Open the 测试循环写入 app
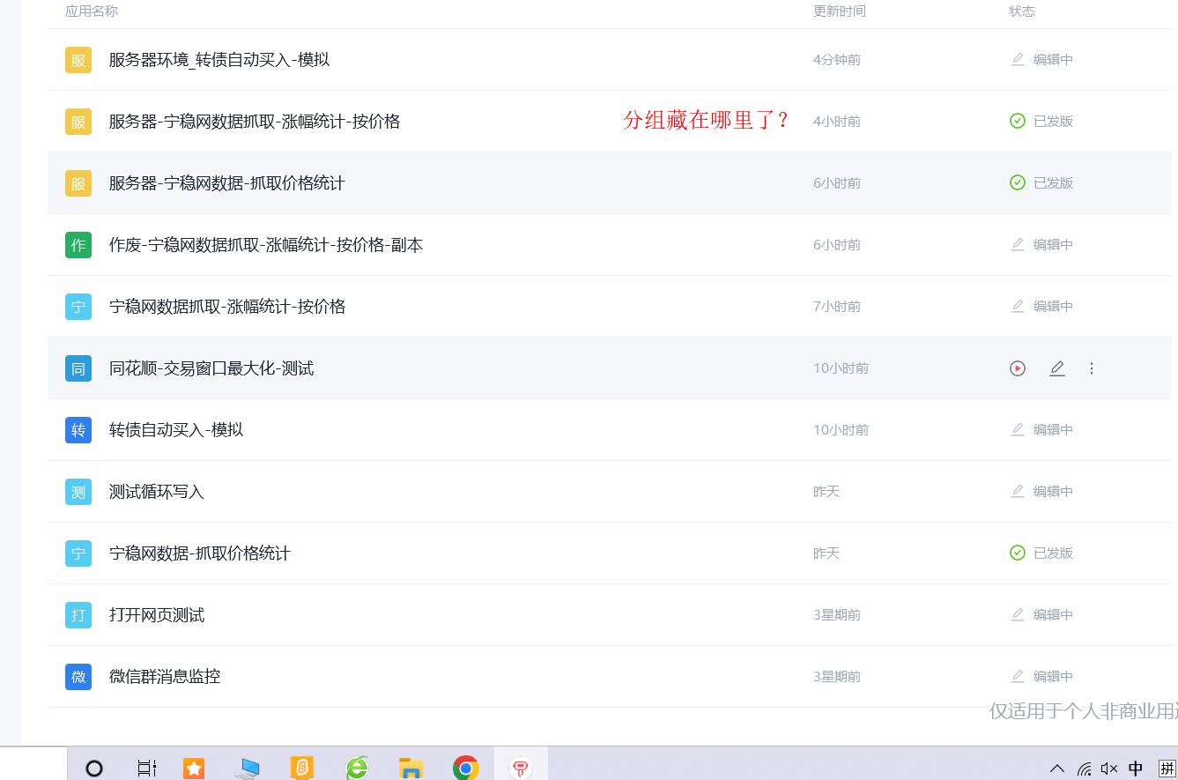Viewport: 1178px width, 780px height. (157, 492)
